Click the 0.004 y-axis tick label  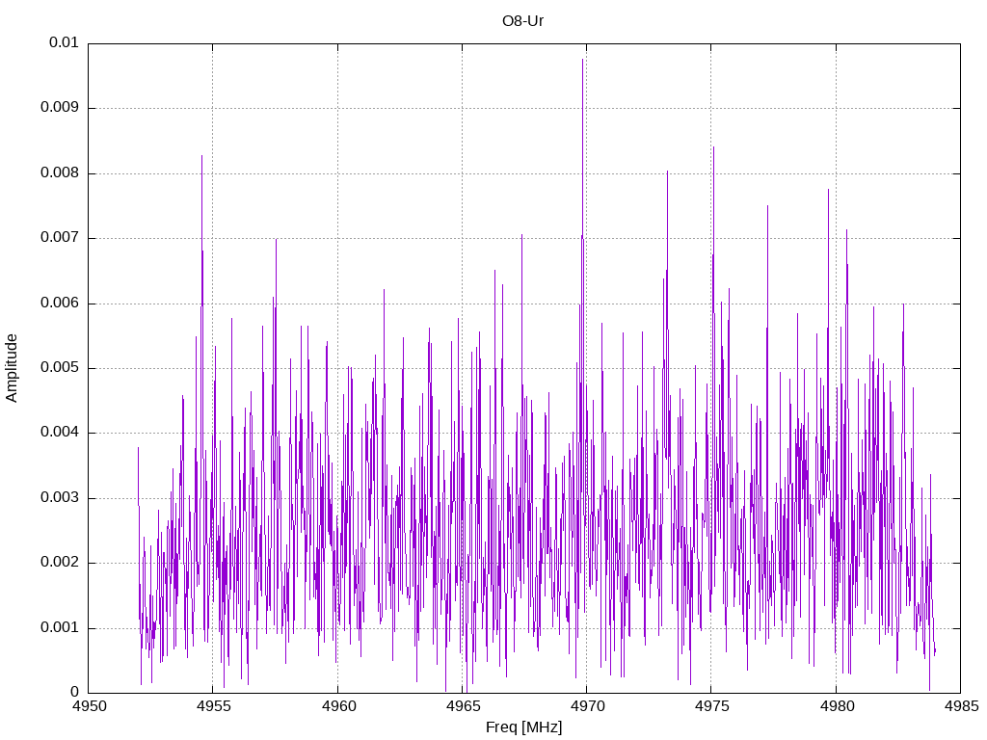[61, 433]
